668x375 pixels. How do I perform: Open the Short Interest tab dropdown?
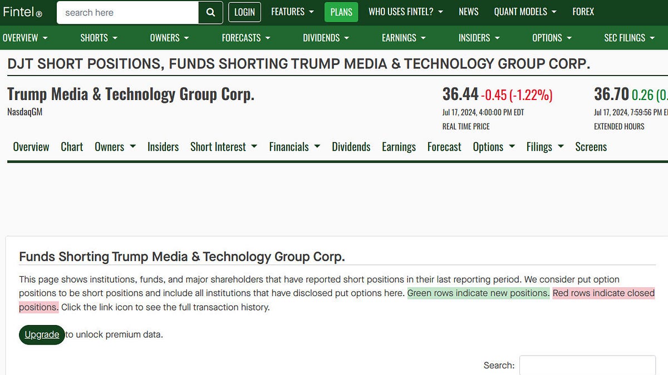pos(224,147)
